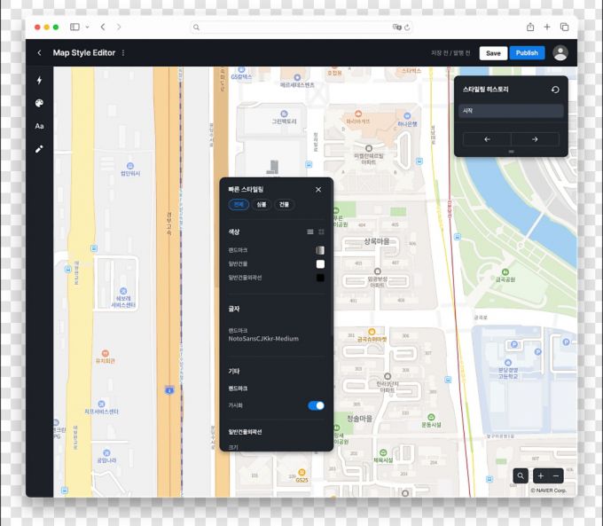Click the Publish button
This screenshot has width=603, height=526.
(527, 53)
